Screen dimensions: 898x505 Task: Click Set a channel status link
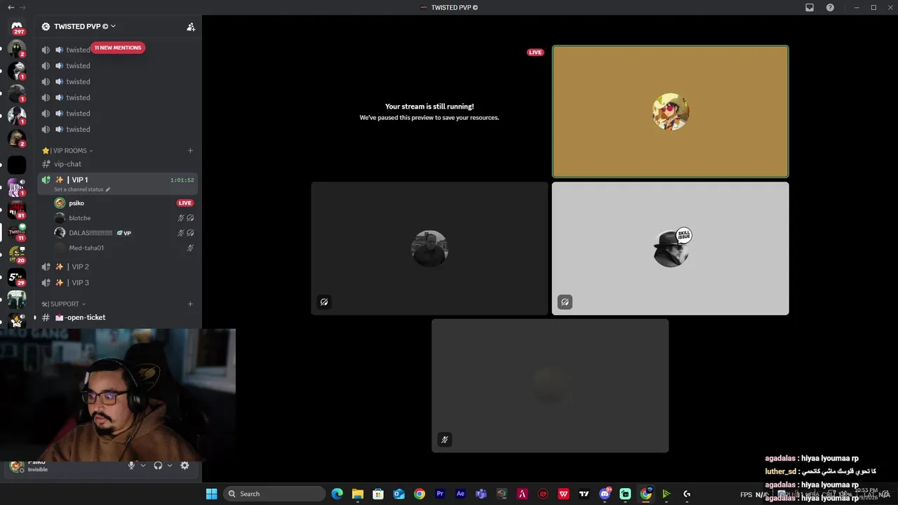click(x=79, y=189)
